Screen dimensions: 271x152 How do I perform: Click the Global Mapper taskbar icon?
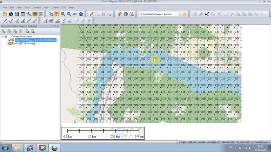tap(55, 148)
